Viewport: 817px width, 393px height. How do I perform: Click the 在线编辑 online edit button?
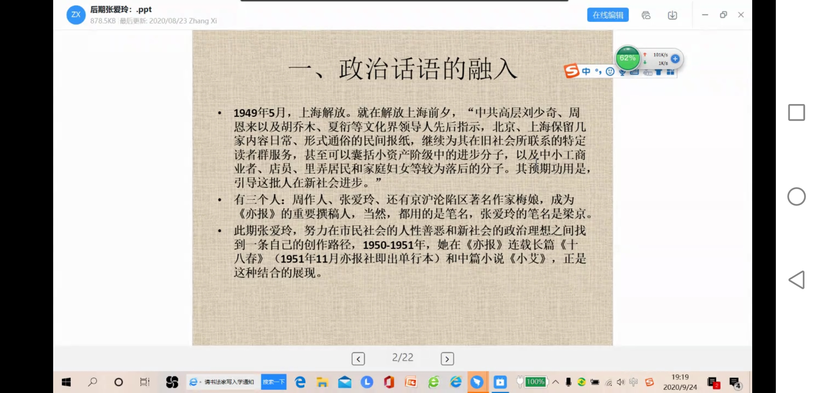point(607,15)
